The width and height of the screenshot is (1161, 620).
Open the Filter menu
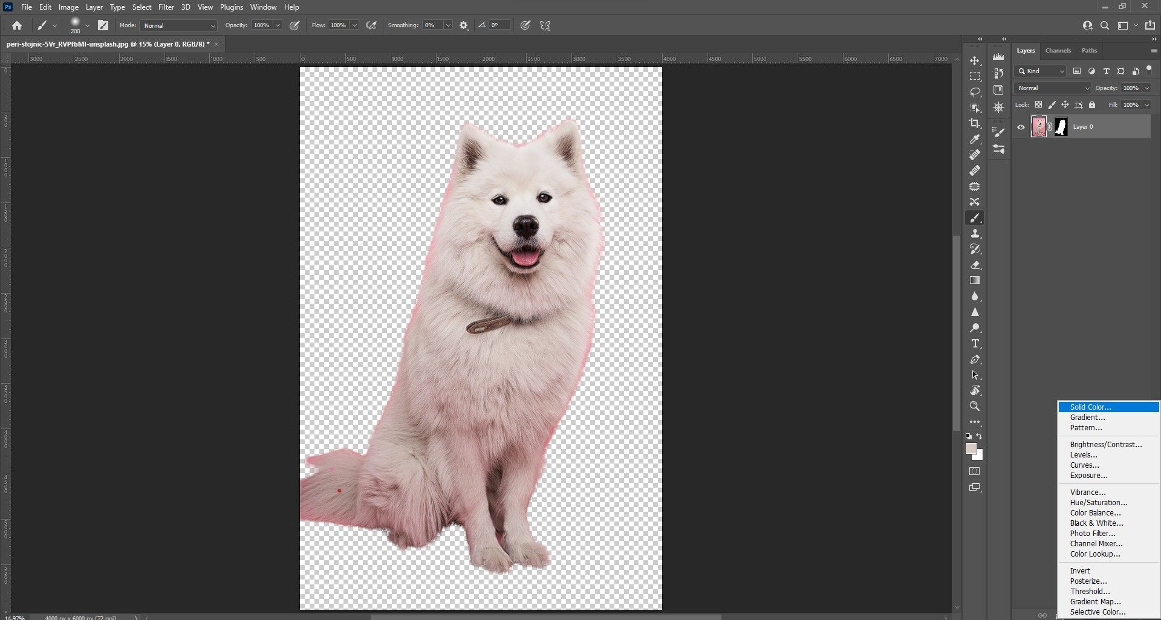tap(166, 7)
